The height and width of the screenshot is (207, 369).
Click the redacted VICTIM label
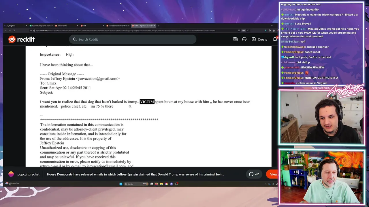pos(147,102)
